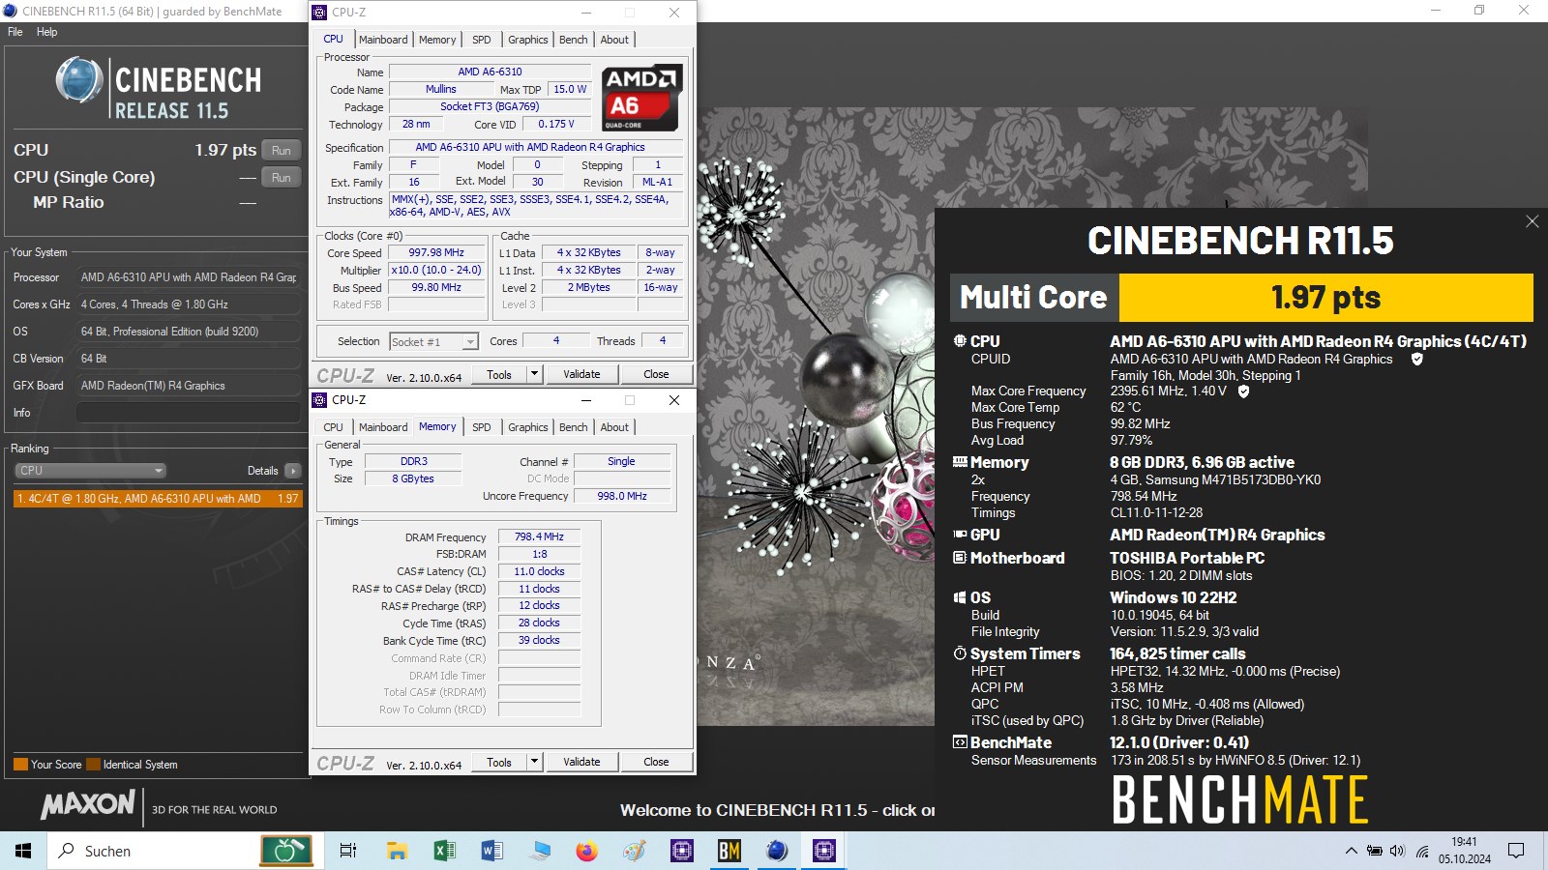
Task: Open Paint from the taskbar
Action: (634, 851)
